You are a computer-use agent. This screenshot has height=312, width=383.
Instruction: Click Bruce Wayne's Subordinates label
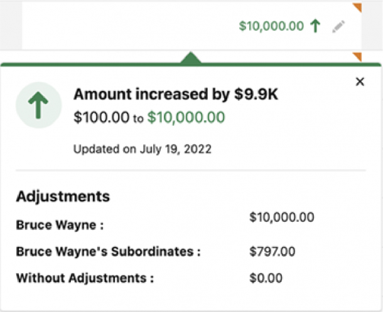coord(108,251)
